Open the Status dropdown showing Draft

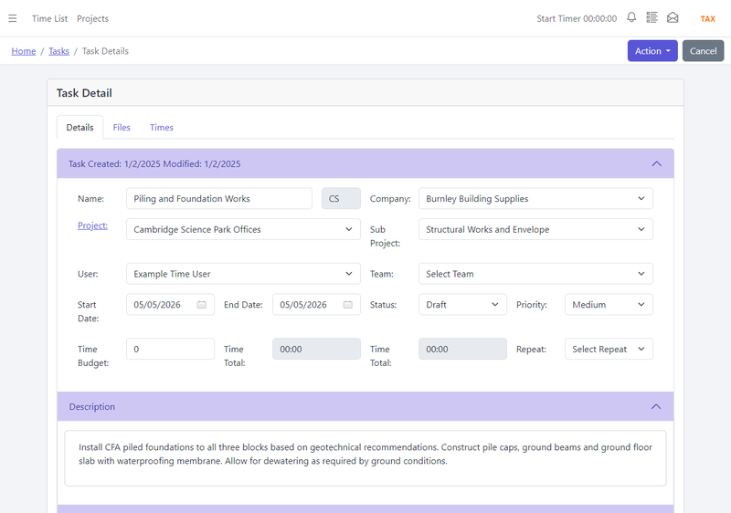(462, 305)
